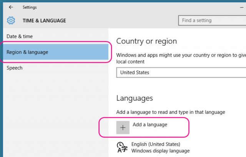Click the Windows display language subtitle
The width and height of the screenshot is (246, 157).
pos(161,151)
